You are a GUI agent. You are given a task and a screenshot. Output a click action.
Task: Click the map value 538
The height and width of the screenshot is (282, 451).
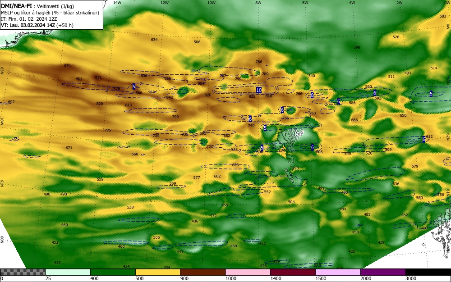coord(130,207)
